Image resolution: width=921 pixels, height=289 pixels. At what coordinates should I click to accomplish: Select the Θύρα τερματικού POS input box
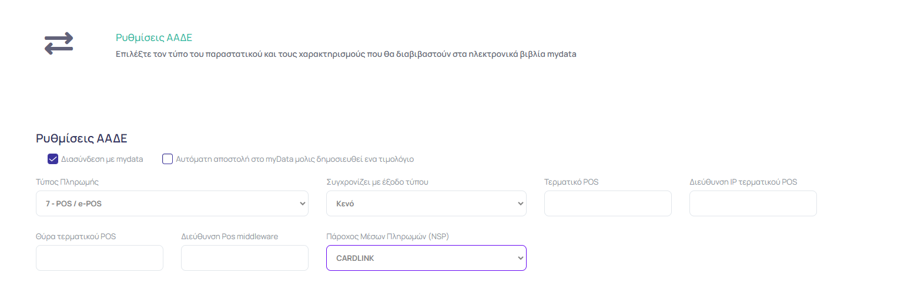coord(99,258)
